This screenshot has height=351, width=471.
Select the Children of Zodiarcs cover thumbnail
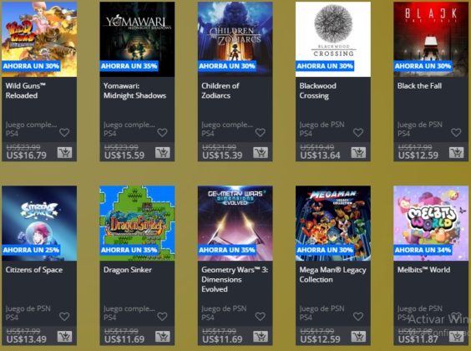click(235, 39)
